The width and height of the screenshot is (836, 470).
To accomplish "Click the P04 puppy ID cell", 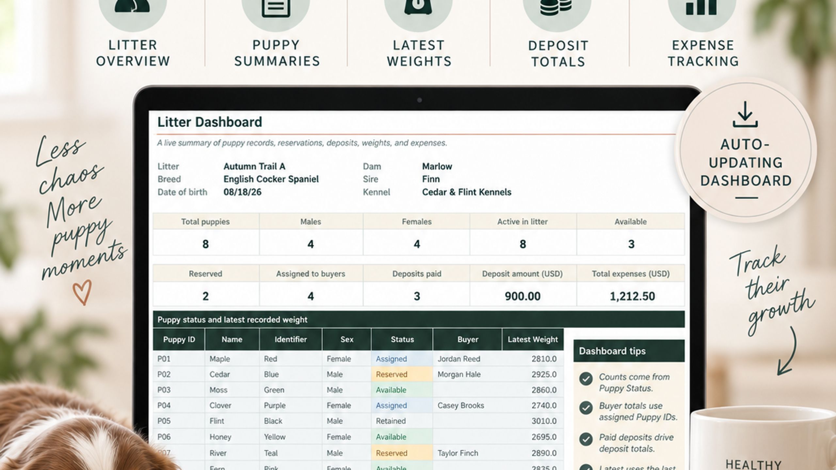I will [x=179, y=405].
